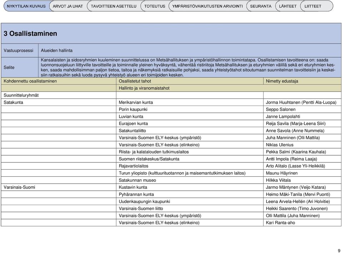The image size is (343, 253).
Task: Open the NYKYTILAN KUVAUS tab
Action: (26, 6)
